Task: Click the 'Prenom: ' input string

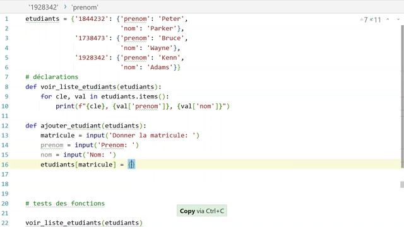Action: (x=116, y=145)
